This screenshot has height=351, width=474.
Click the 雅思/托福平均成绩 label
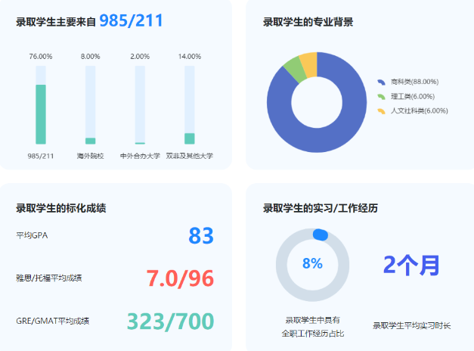click(x=48, y=278)
